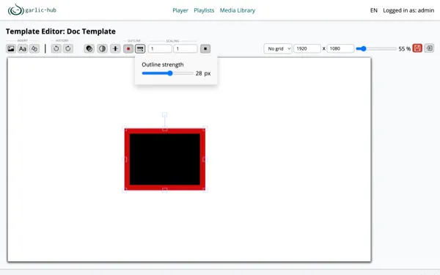Open the Insert shapes tool
The height and width of the screenshot is (275, 440).
[x=34, y=48]
